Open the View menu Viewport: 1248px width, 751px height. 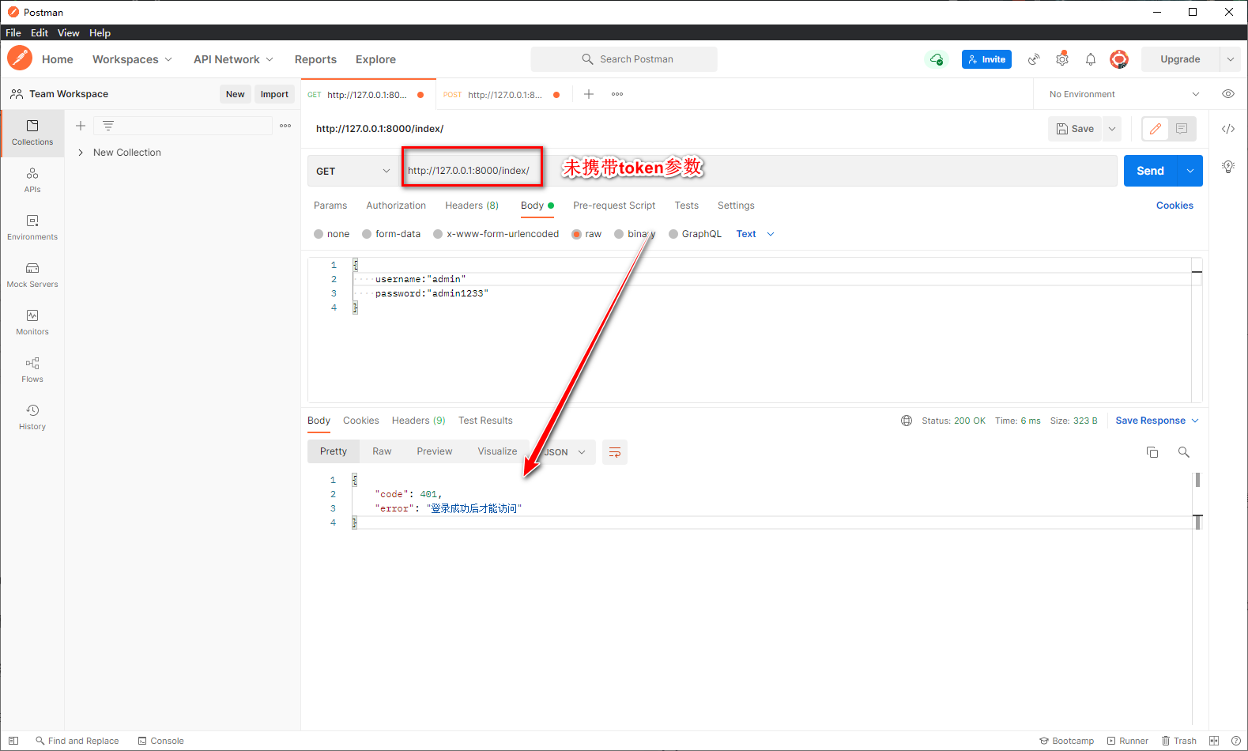tap(69, 32)
